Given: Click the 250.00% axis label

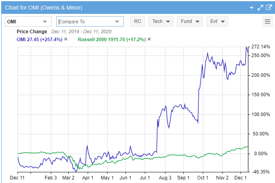Looking at the screenshot, I should [x=261, y=55].
